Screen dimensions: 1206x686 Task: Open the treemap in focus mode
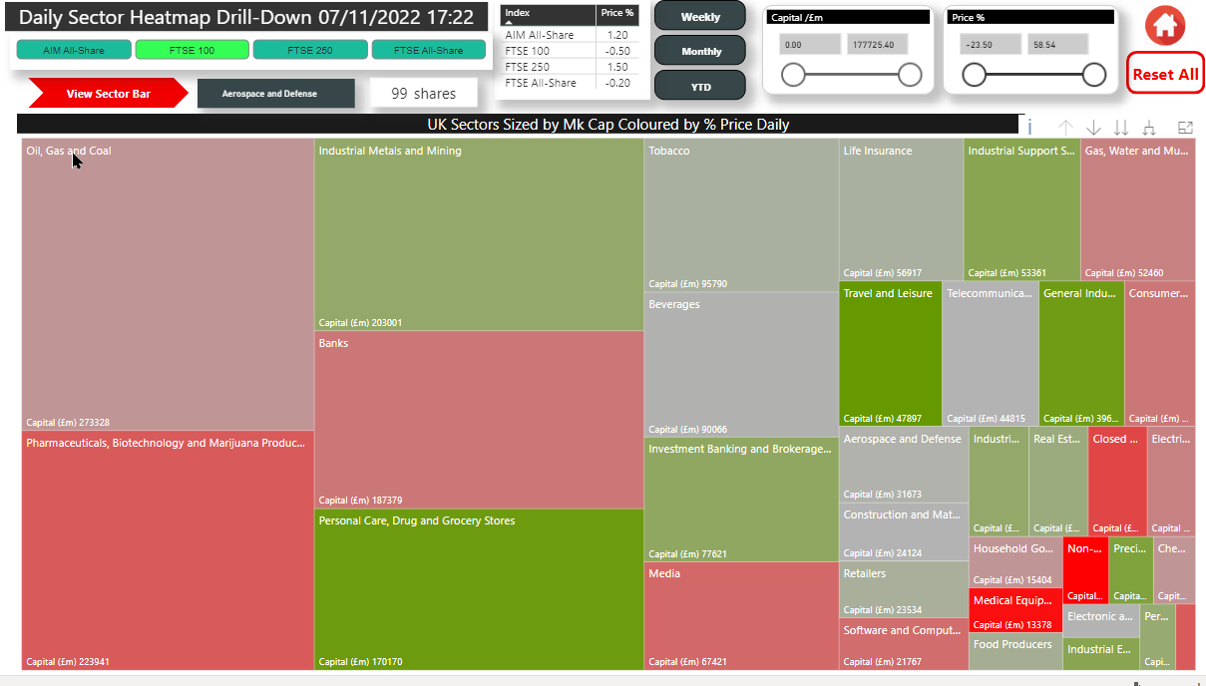[1185, 128]
